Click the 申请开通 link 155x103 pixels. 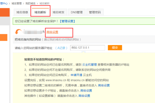(76, 75)
